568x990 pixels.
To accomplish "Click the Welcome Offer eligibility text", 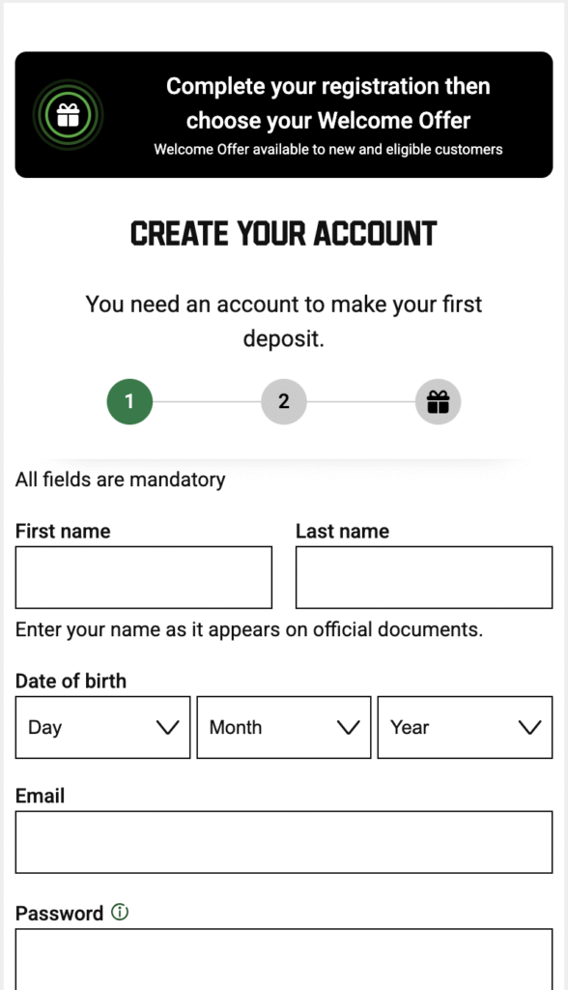I will [x=328, y=149].
